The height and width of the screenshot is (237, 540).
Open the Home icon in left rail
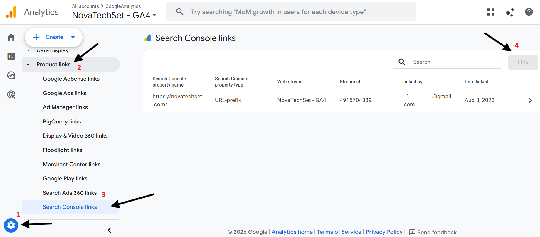(11, 37)
